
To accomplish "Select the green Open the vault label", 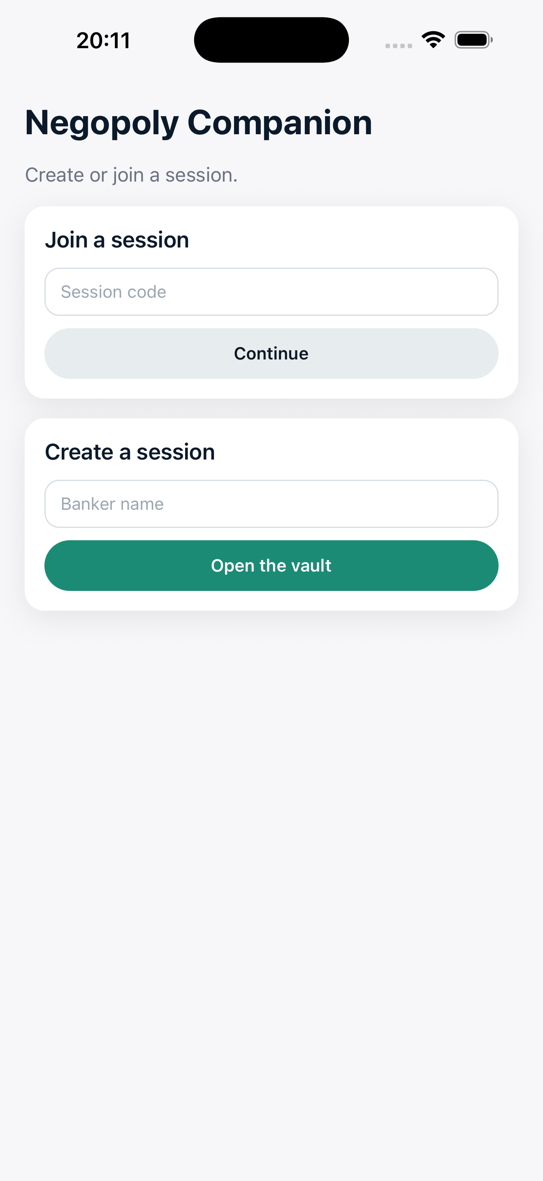I will (x=271, y=566).
